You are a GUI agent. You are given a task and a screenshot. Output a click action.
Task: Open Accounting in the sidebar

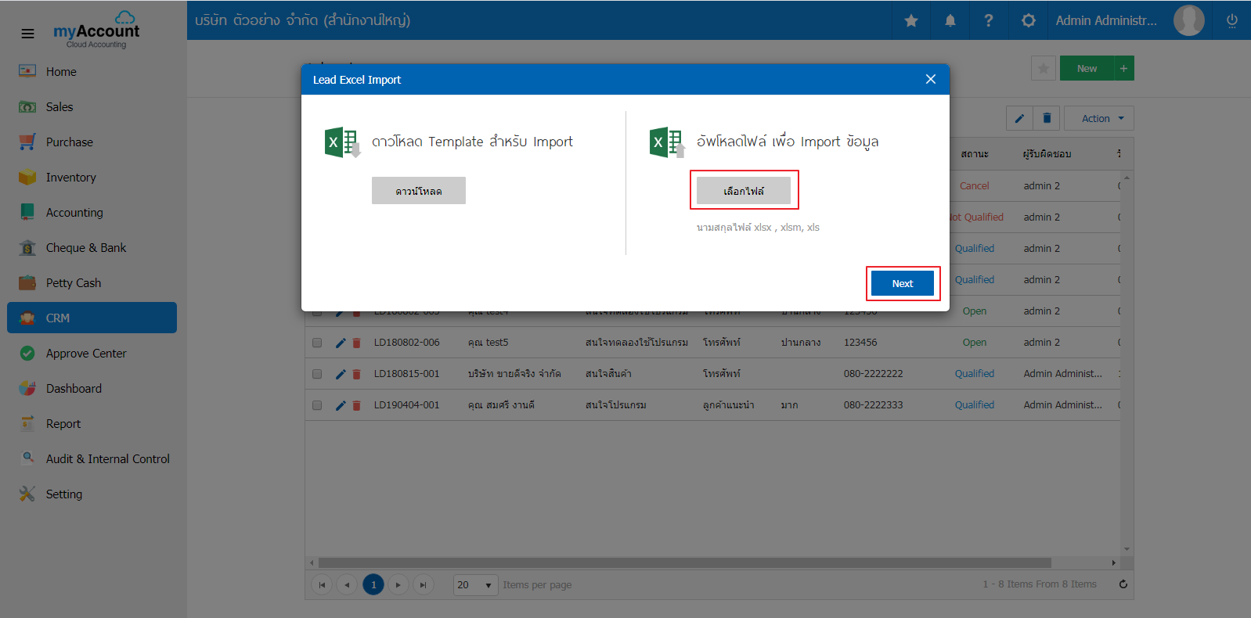click(x=92, y=212)
